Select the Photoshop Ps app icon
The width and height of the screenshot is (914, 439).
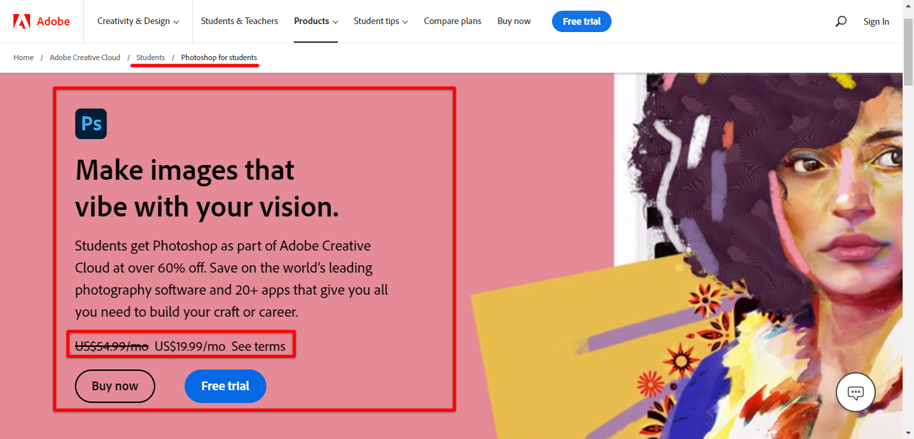(x=91, y=124)
